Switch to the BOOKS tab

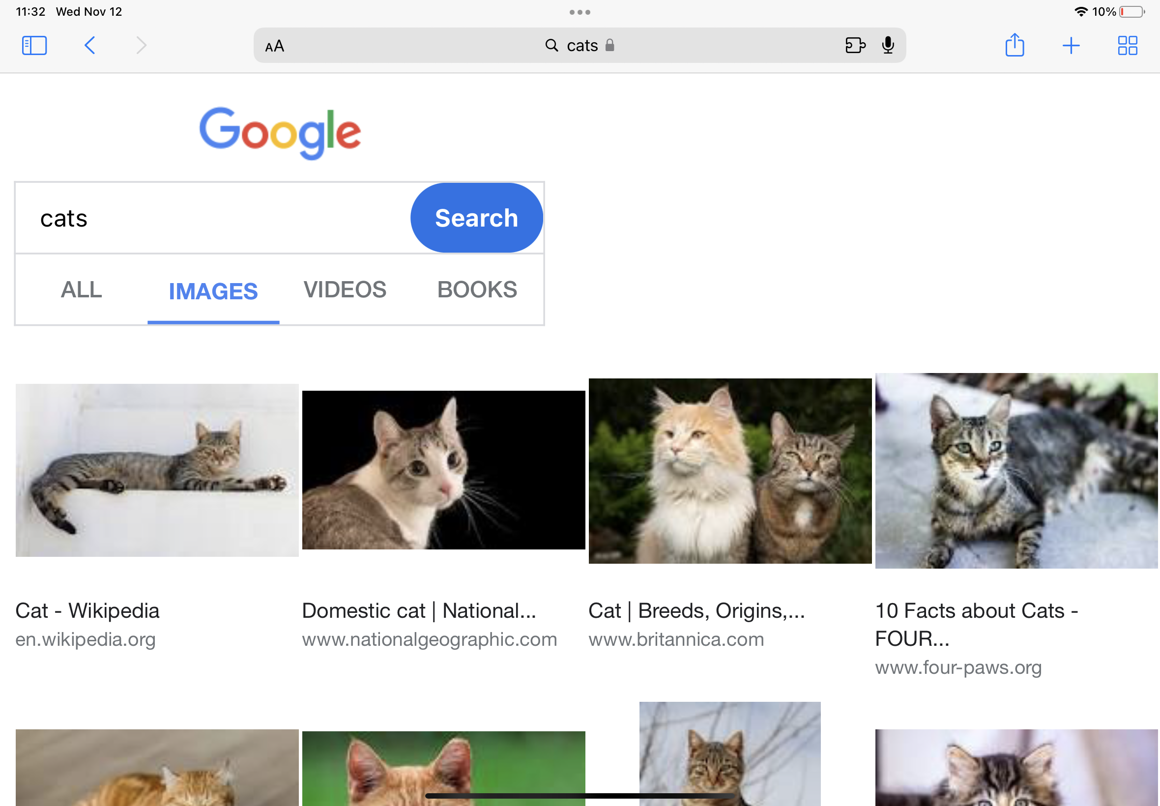pyautogui.click(x=477, y=290)
